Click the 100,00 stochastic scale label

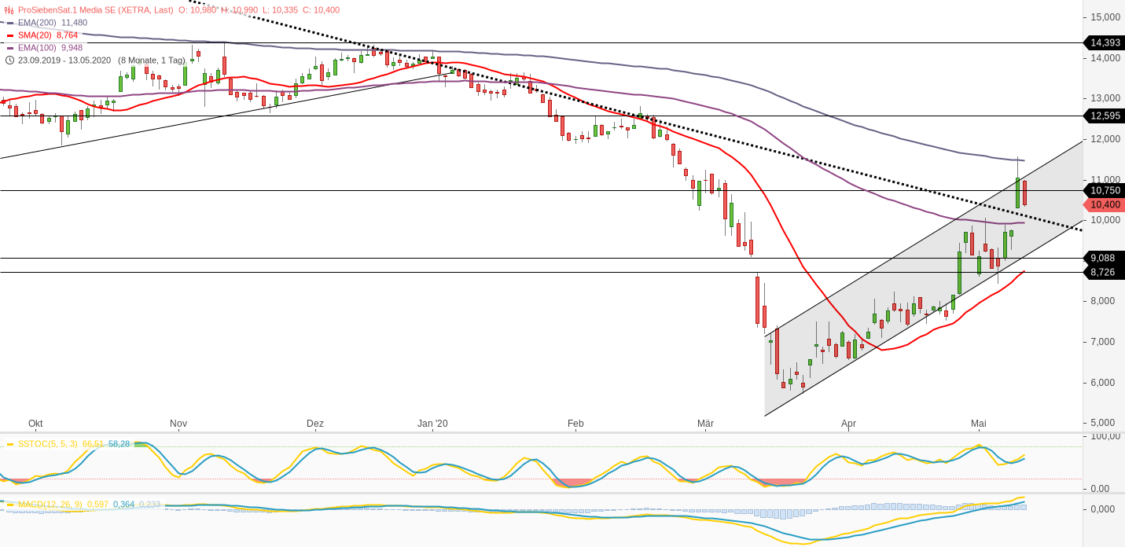pos(1105,435)
